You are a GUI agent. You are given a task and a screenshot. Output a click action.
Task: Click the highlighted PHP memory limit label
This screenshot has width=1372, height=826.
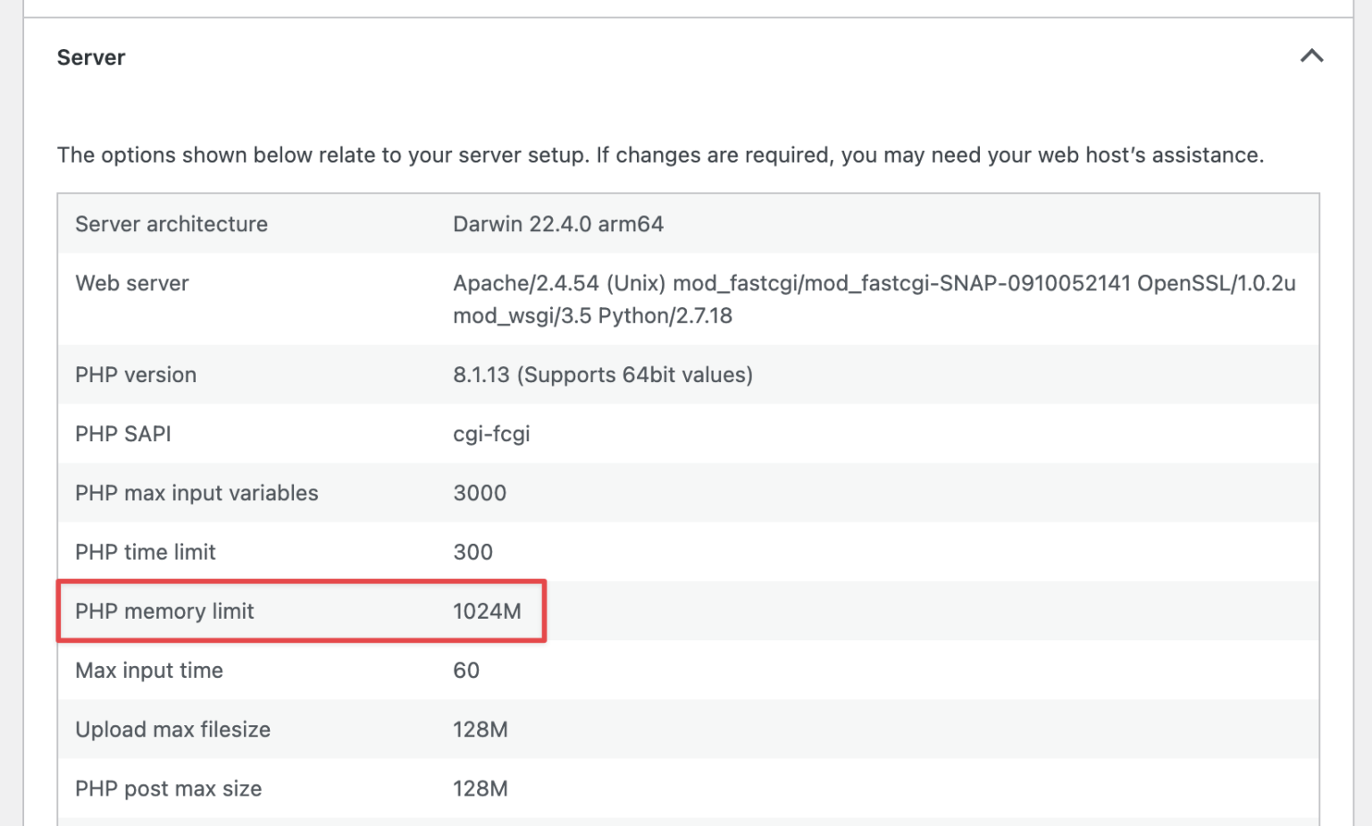coord(164,612)
